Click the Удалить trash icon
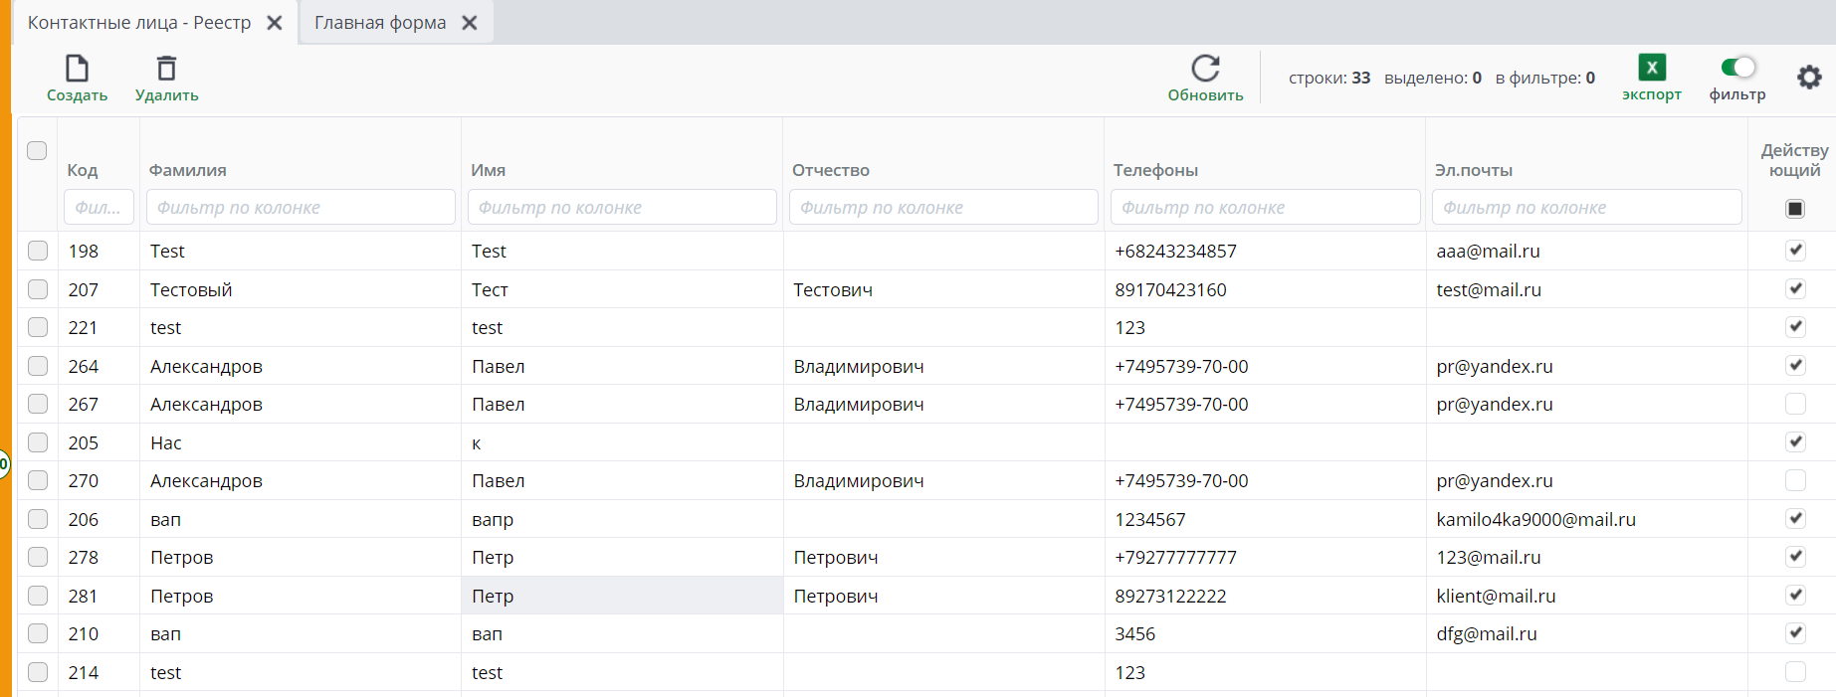This screenshot has height=697, width=1836. click(166, 69)
